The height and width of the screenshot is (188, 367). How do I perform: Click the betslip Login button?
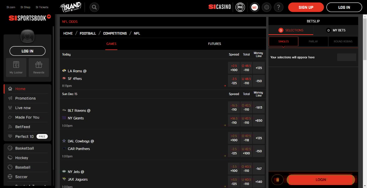(x=321, y=180)
